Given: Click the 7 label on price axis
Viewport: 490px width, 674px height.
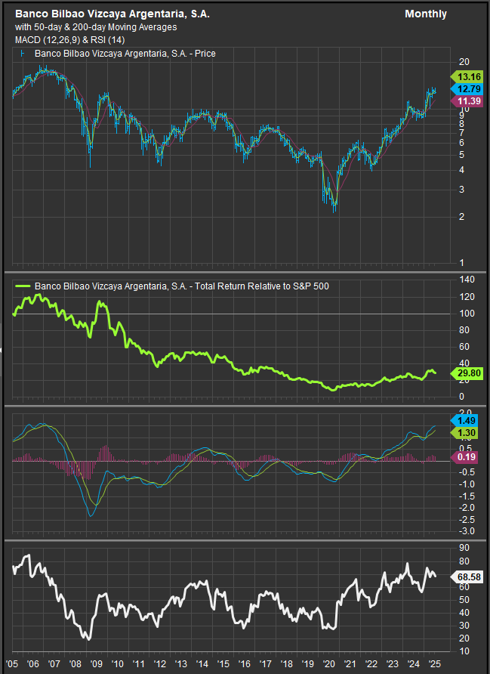Looking at the screenshot, I should pos(461,132).
